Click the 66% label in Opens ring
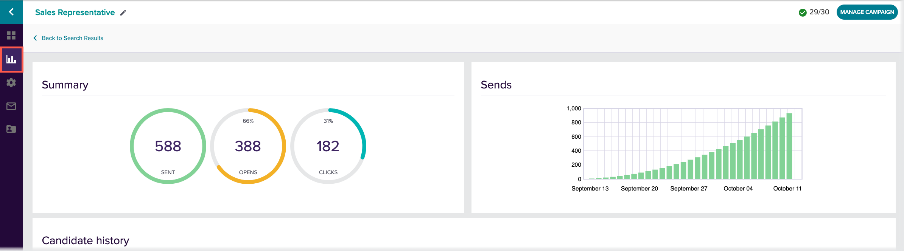The height and width of the screenshot is (251, 904). click(248, 121)
